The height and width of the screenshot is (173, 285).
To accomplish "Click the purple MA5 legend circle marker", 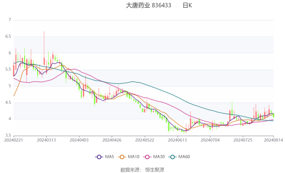I will coord(99,157).
